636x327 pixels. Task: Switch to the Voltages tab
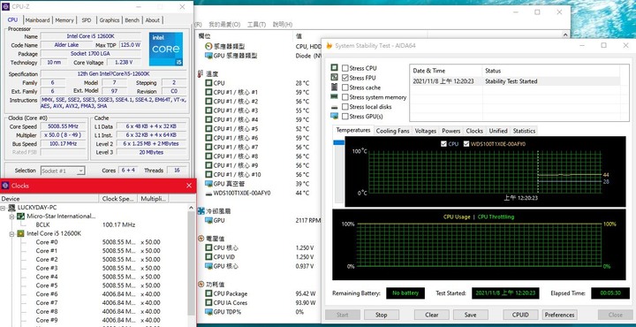[425, 131]
